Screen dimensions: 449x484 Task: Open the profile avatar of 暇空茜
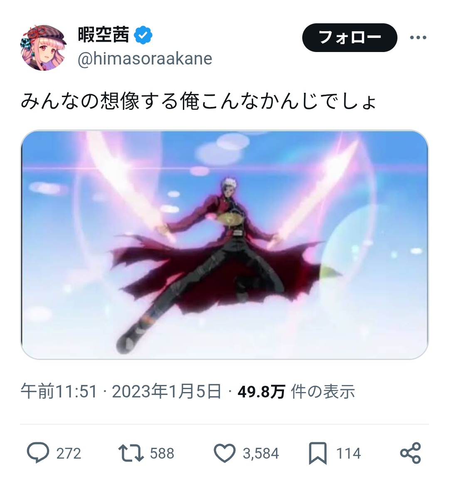tap(44, 47)
